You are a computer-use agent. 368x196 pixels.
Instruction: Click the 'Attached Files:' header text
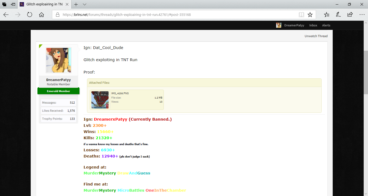tap(99, 83)
